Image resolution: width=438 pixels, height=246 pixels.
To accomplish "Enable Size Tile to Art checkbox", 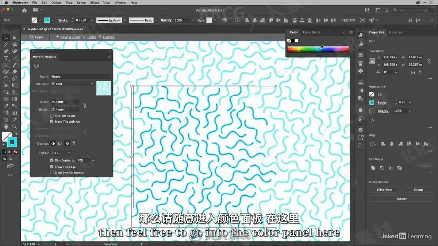I will (51, 116).
